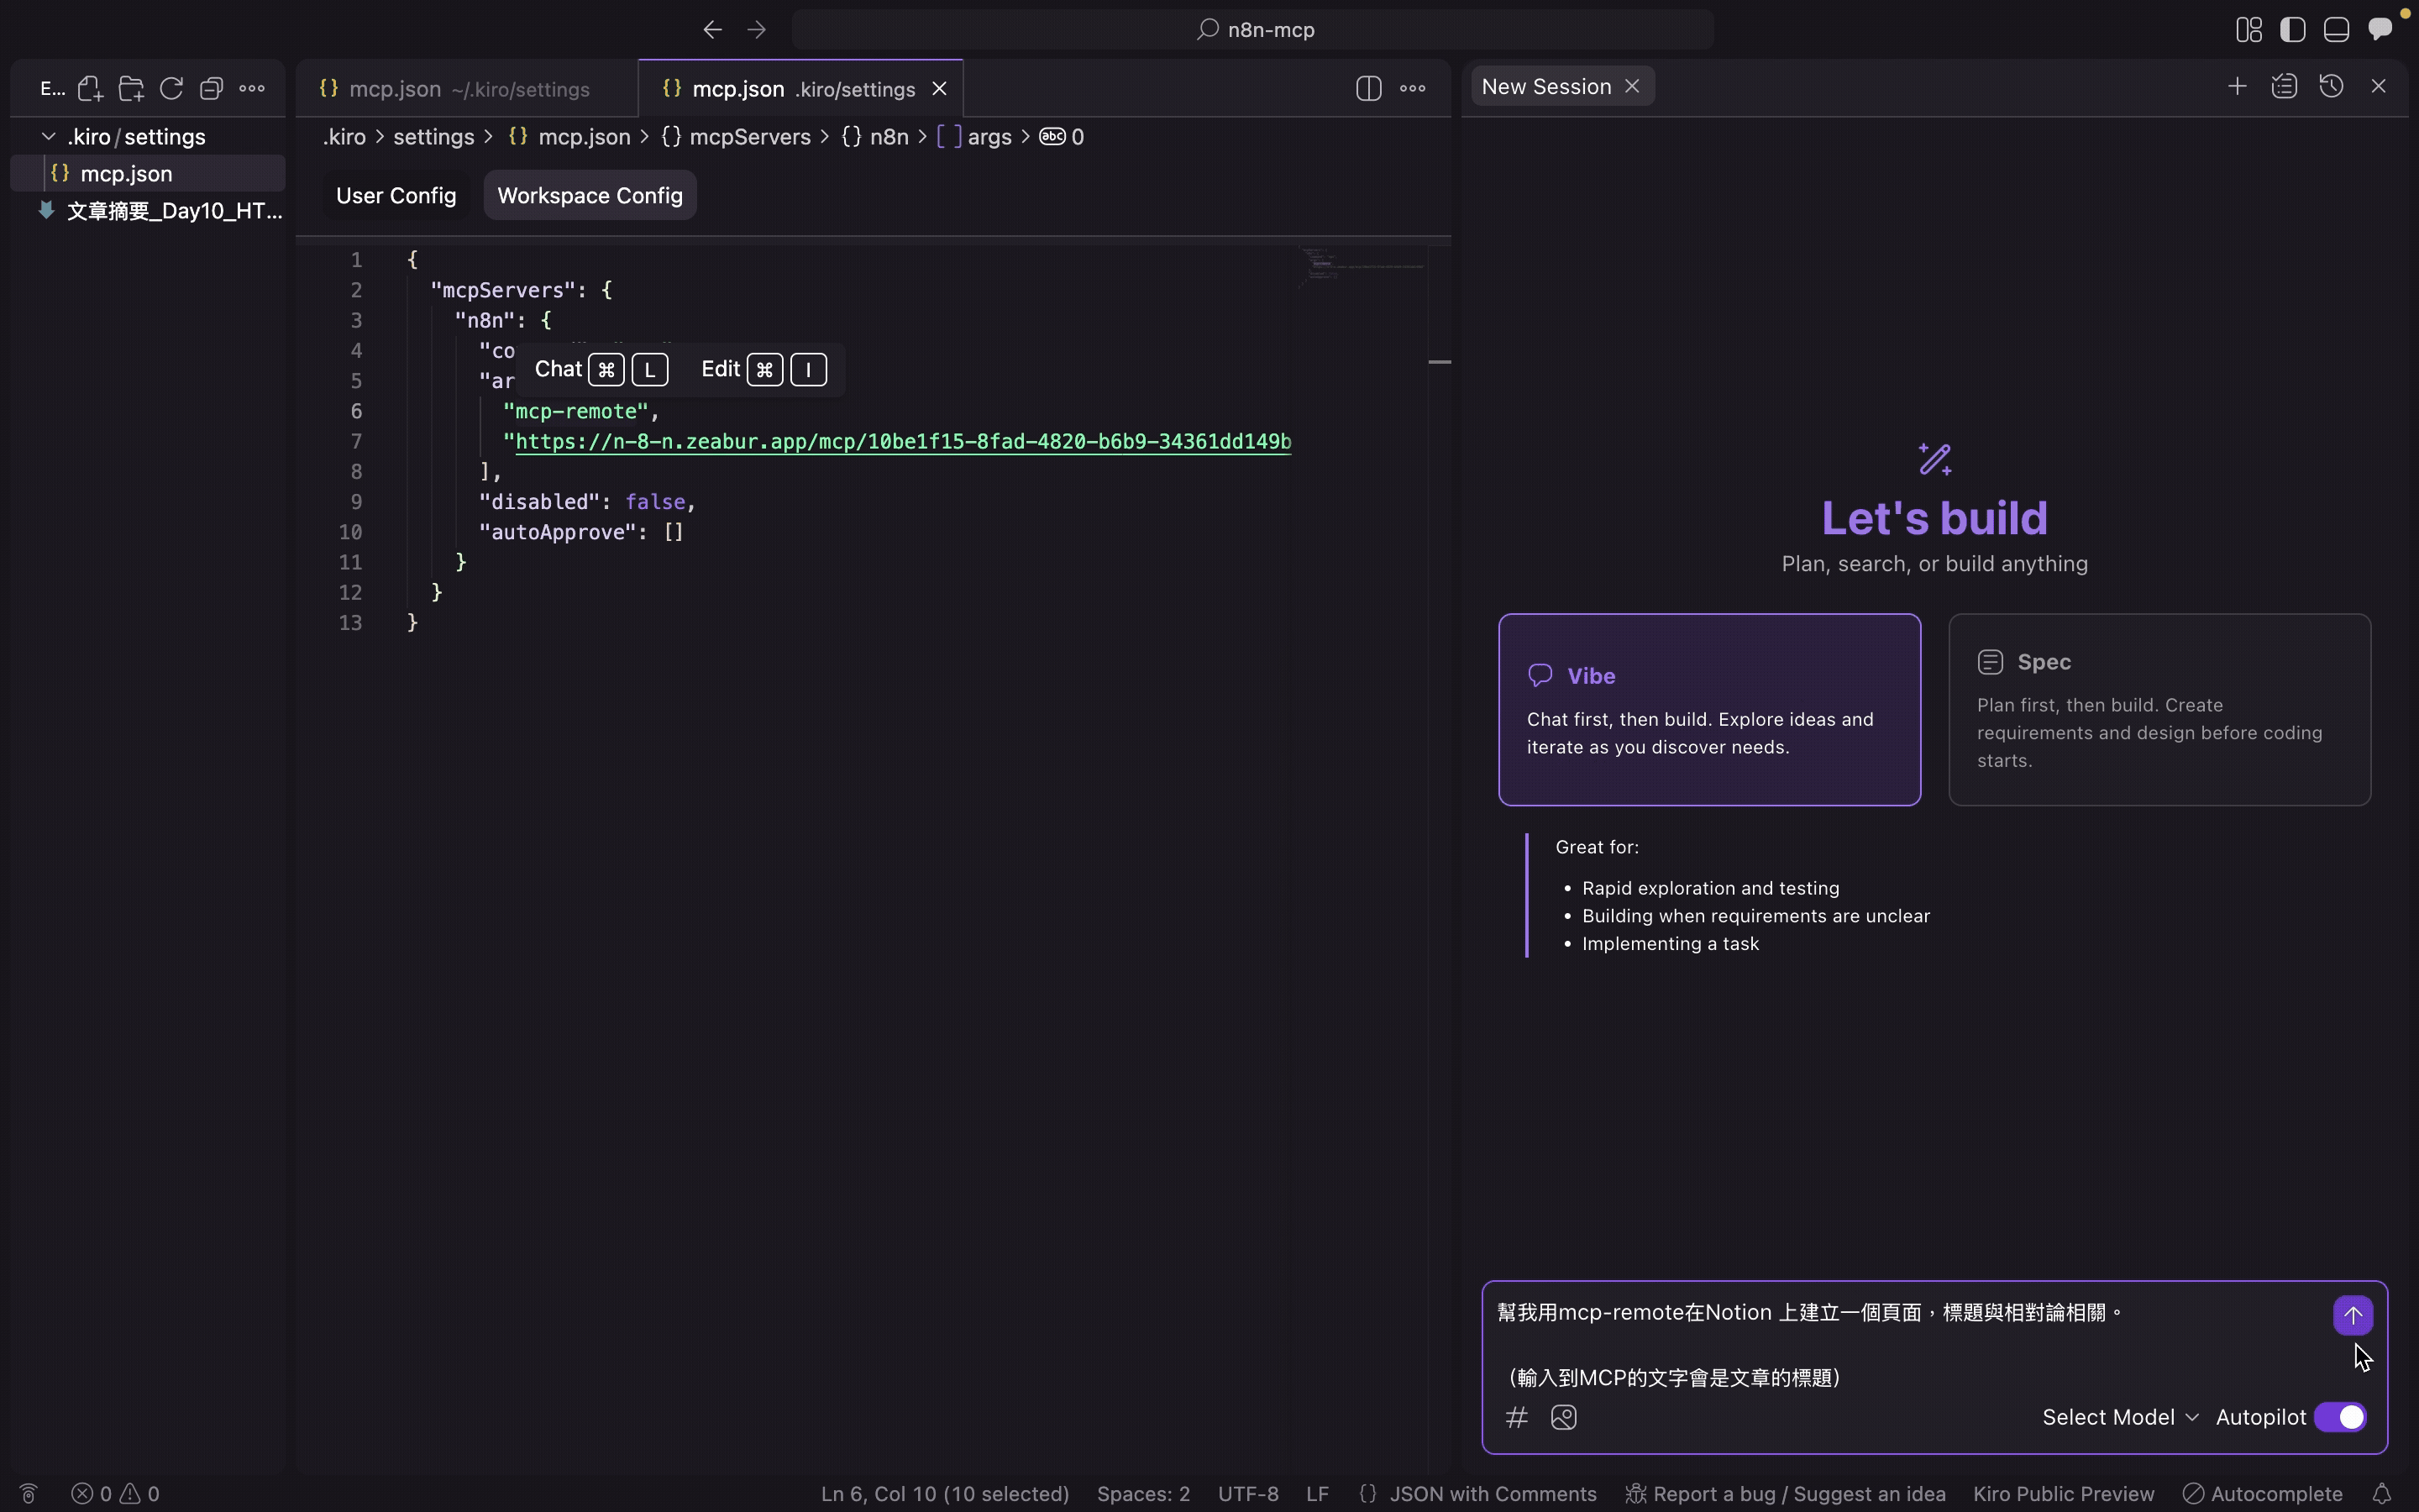Expand the args breadcrumb

pos(974,137)
